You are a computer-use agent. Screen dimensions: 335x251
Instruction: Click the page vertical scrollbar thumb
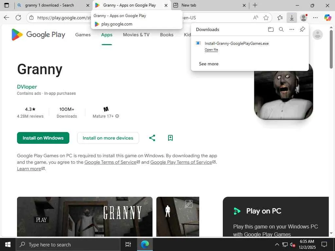331,49
